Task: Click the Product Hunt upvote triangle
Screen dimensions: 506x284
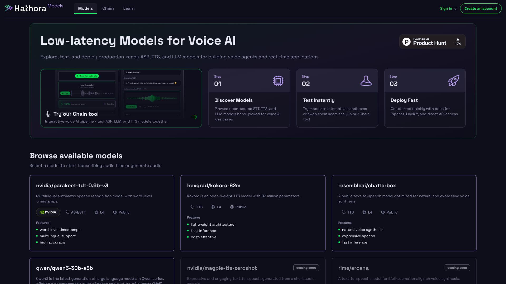Action: pos(458,39)
